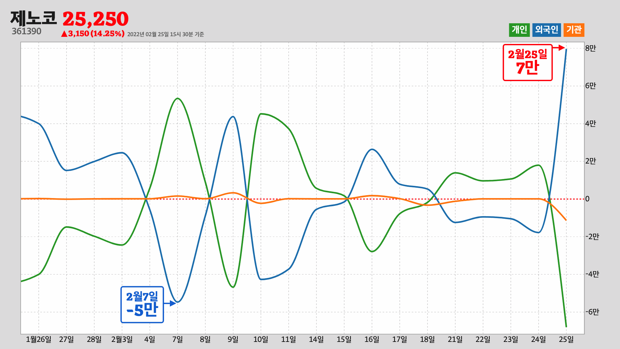
Task: Click the 22일 x-axis date label
Action: click(483, 339)
